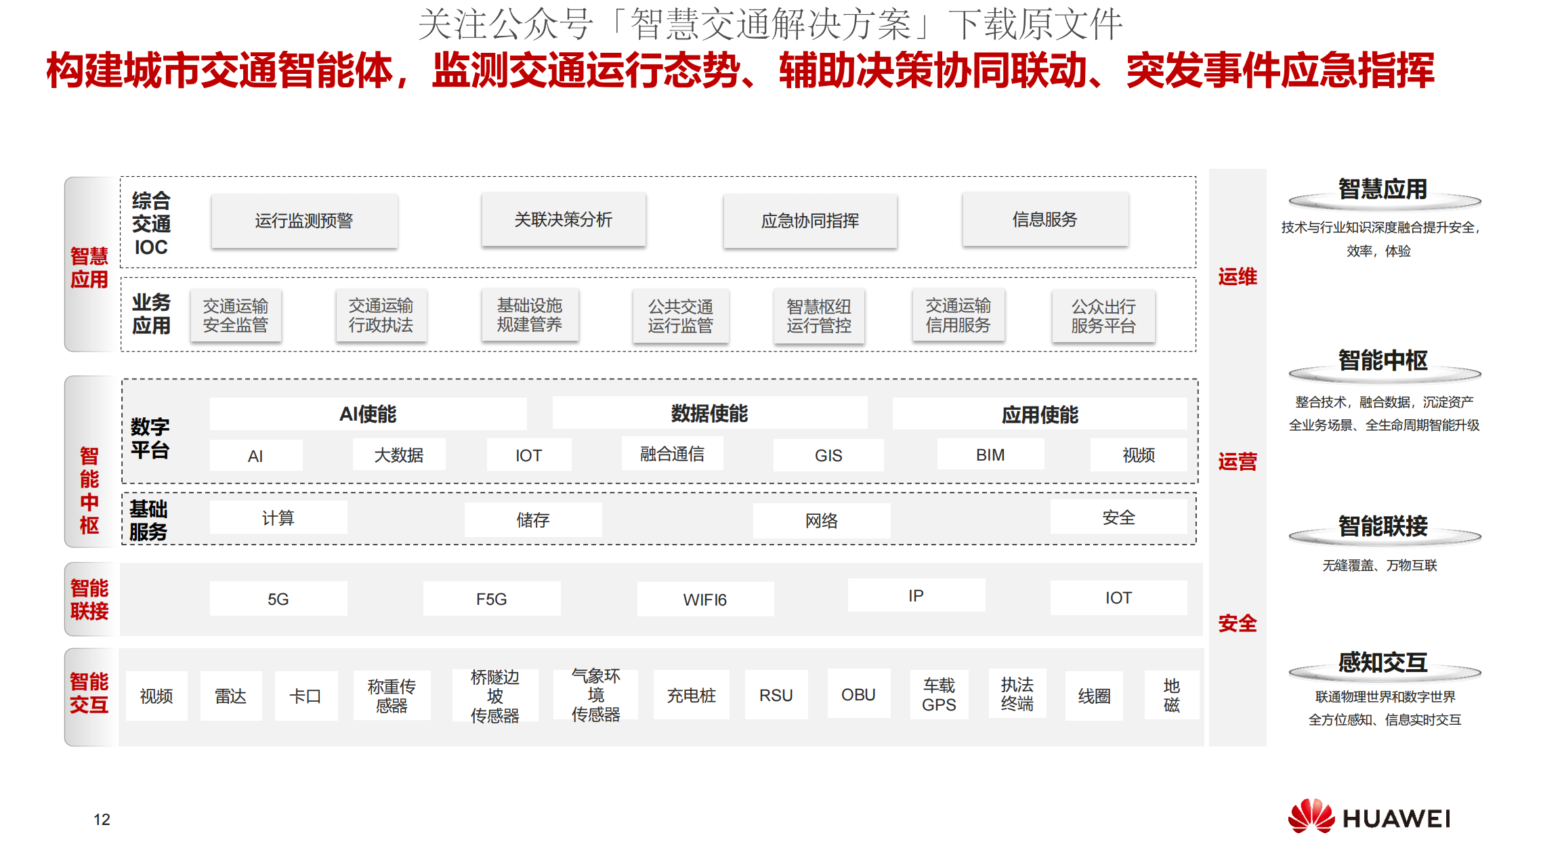Screen dimensions: 1541x867
Task: Click the red 运维 label
Action: pyautogui.click(x=1238, y=276)
